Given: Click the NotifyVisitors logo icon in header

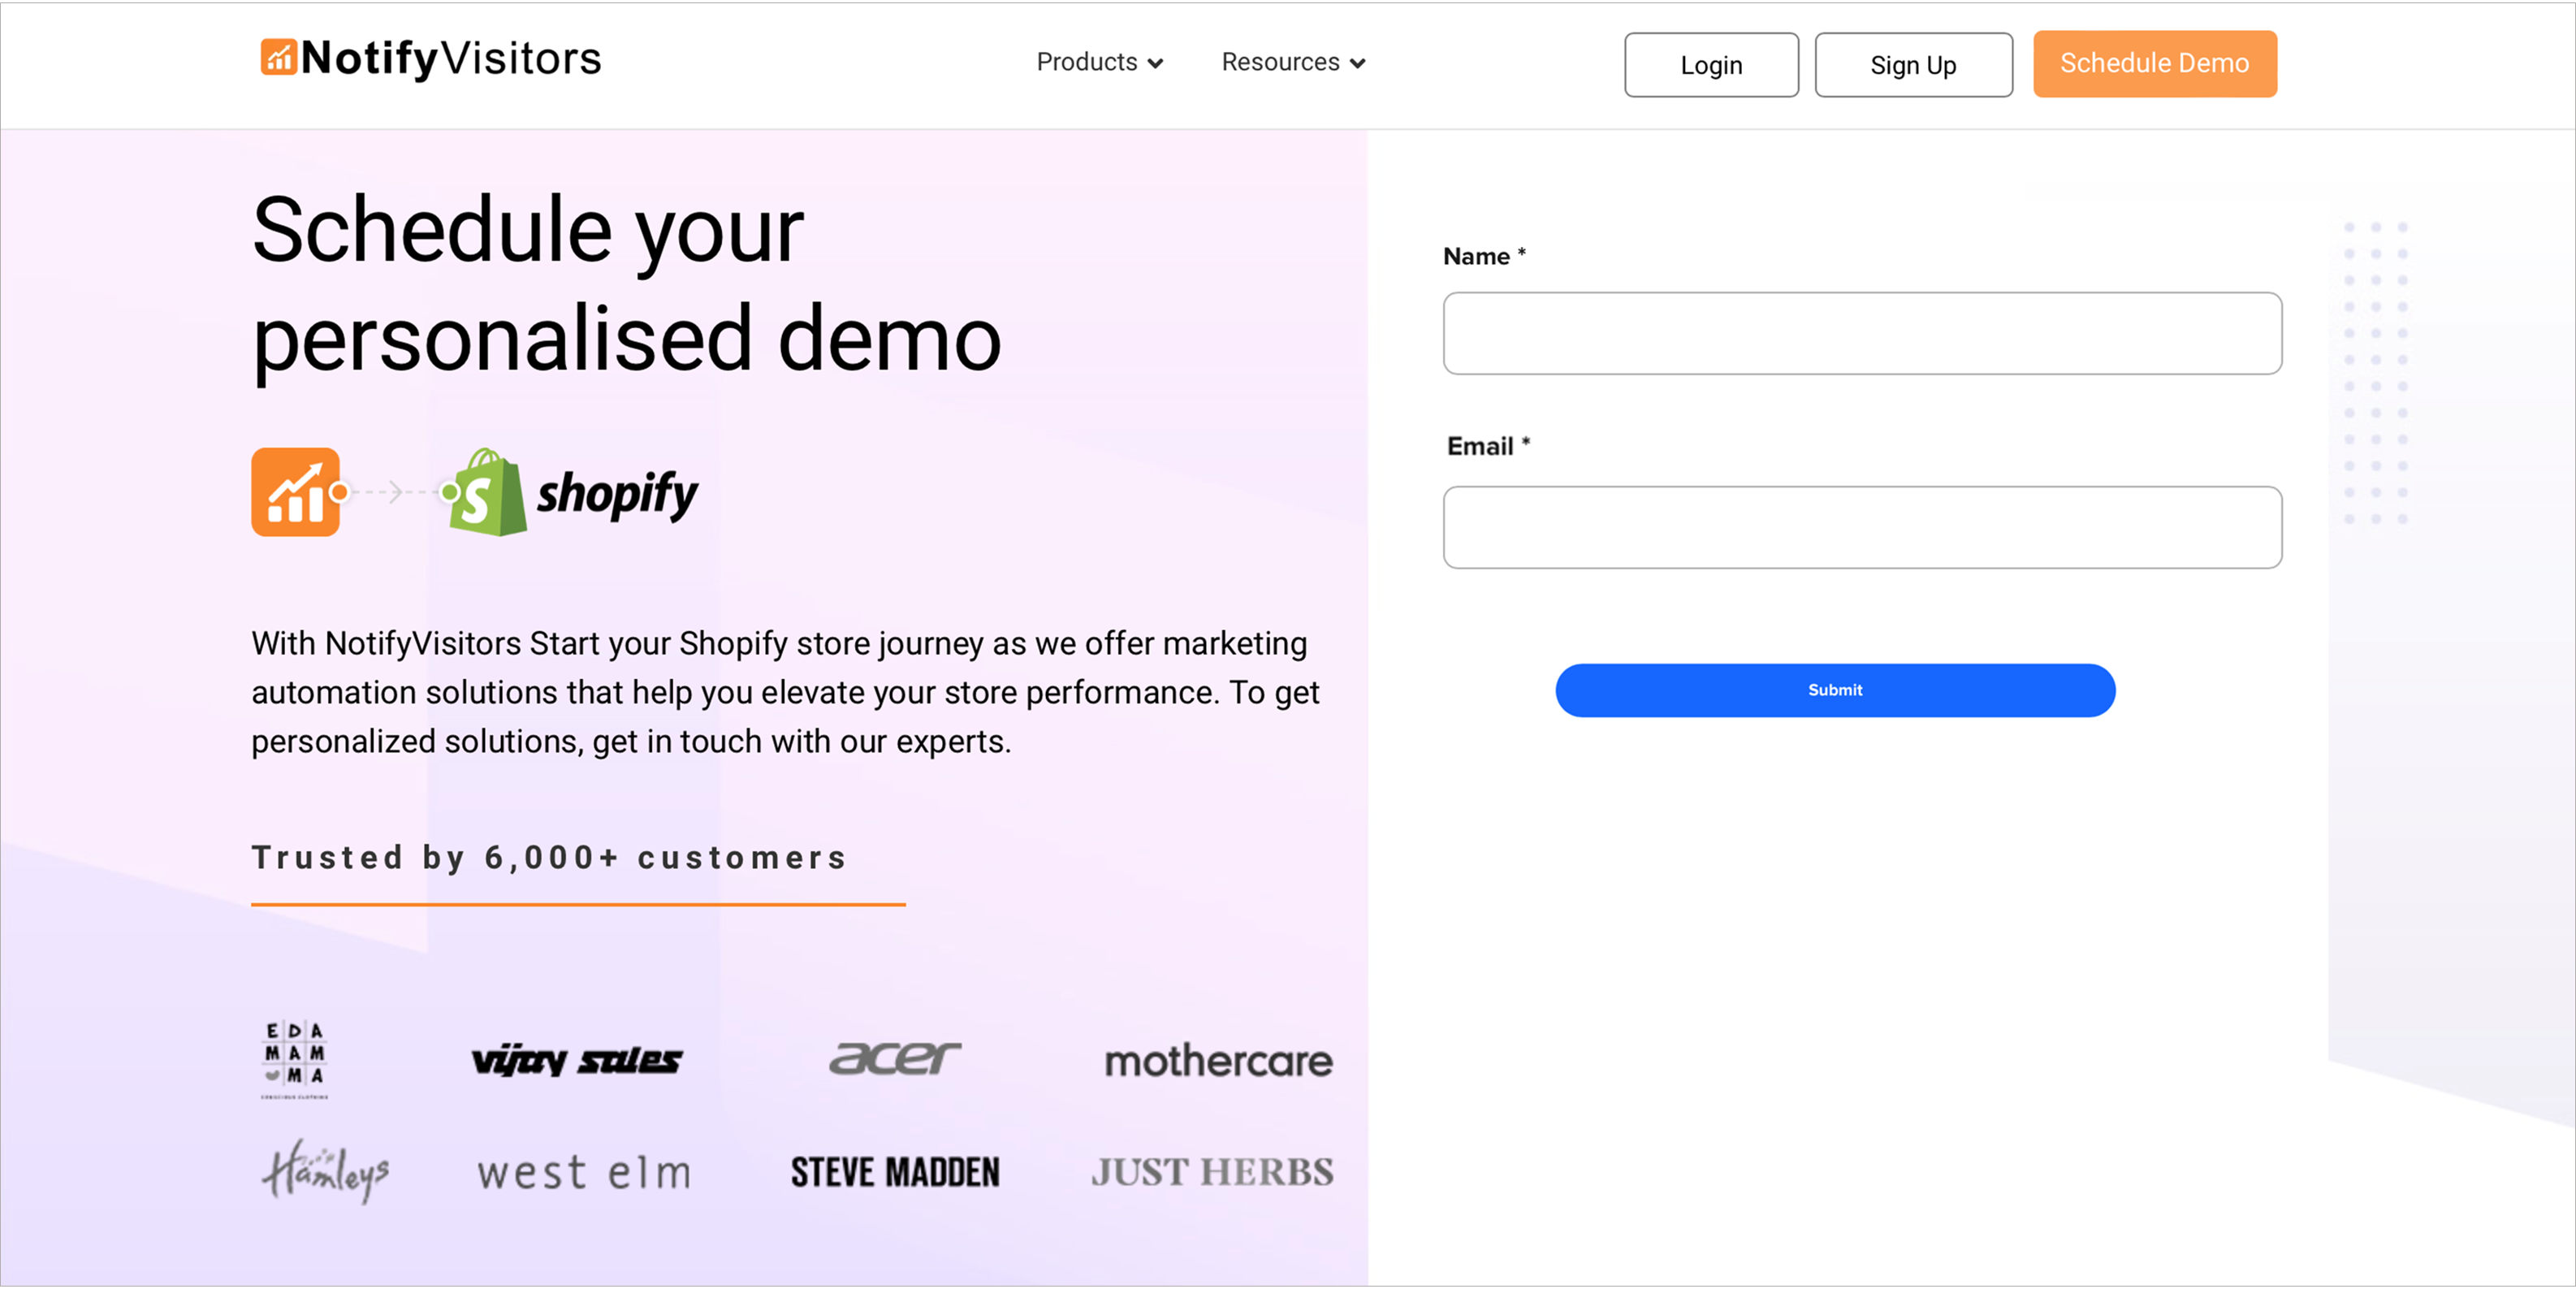Looking at the screenshot, I should coord(278,58).
